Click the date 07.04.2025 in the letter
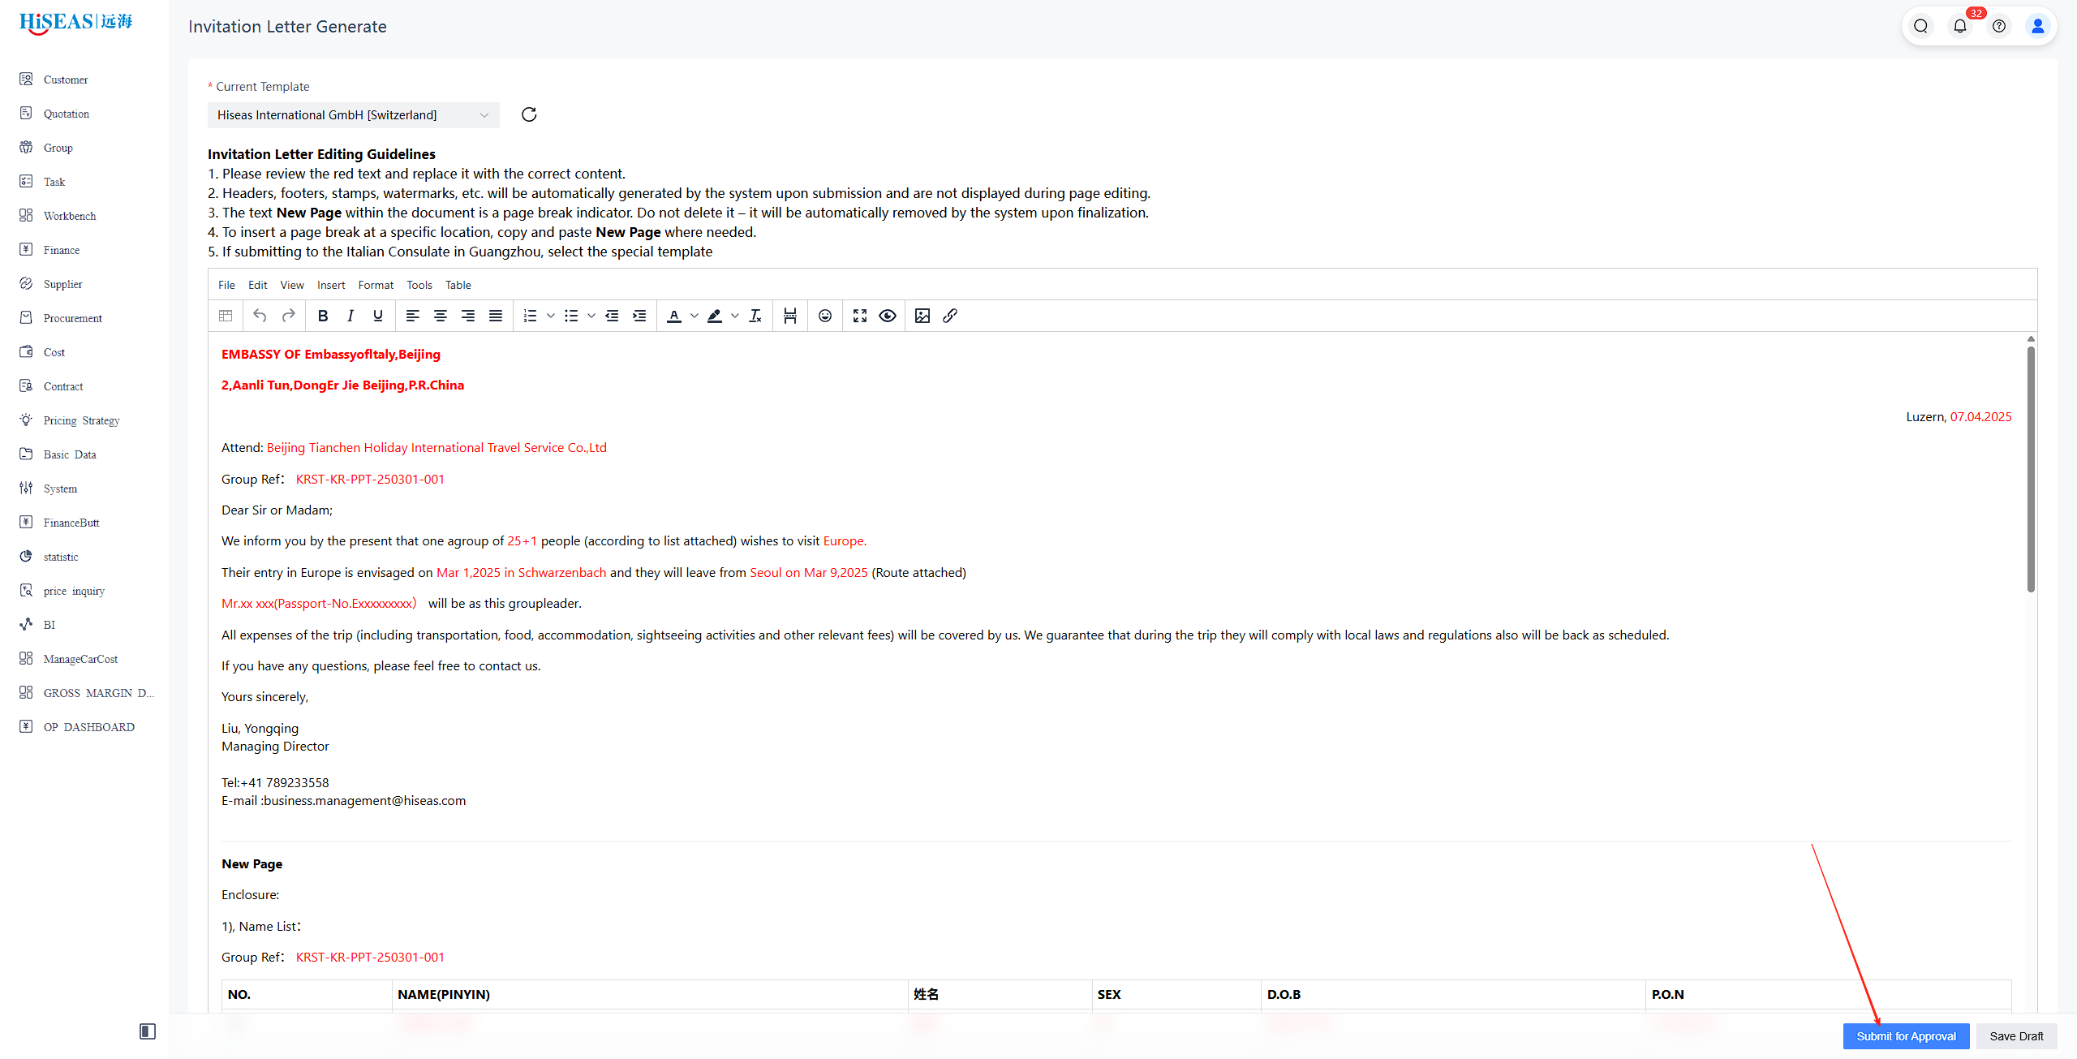This screenshot has width=2077, height=1059. click(1980, 417)
